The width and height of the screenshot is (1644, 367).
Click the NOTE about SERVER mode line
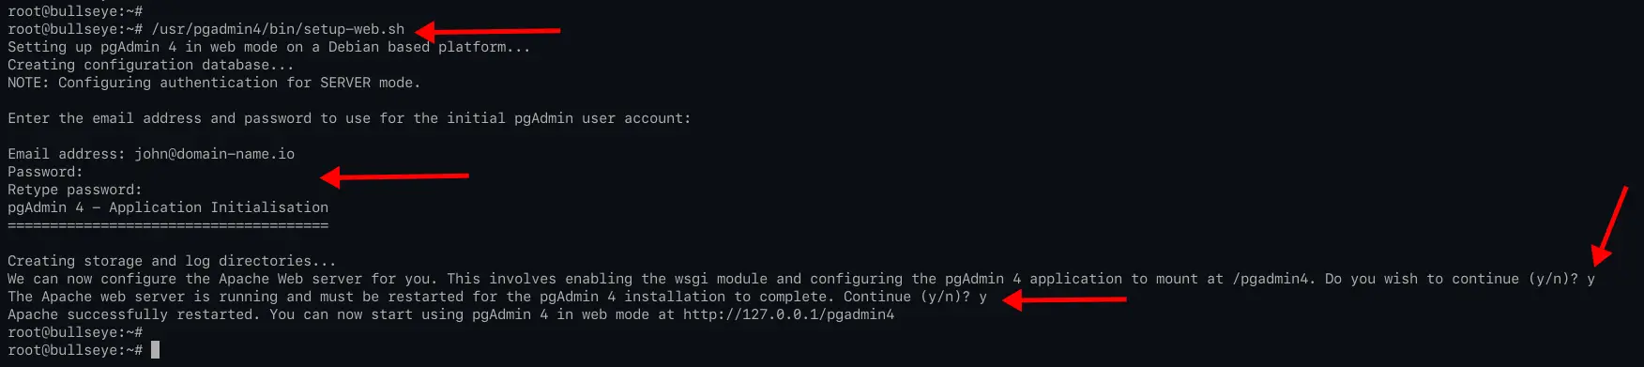pyautogui.click(x=214, y=83)
